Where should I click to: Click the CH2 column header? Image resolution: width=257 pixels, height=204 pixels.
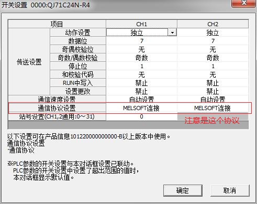point(213,24)
